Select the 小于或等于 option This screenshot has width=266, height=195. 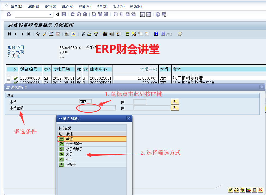tap(92, 149)
